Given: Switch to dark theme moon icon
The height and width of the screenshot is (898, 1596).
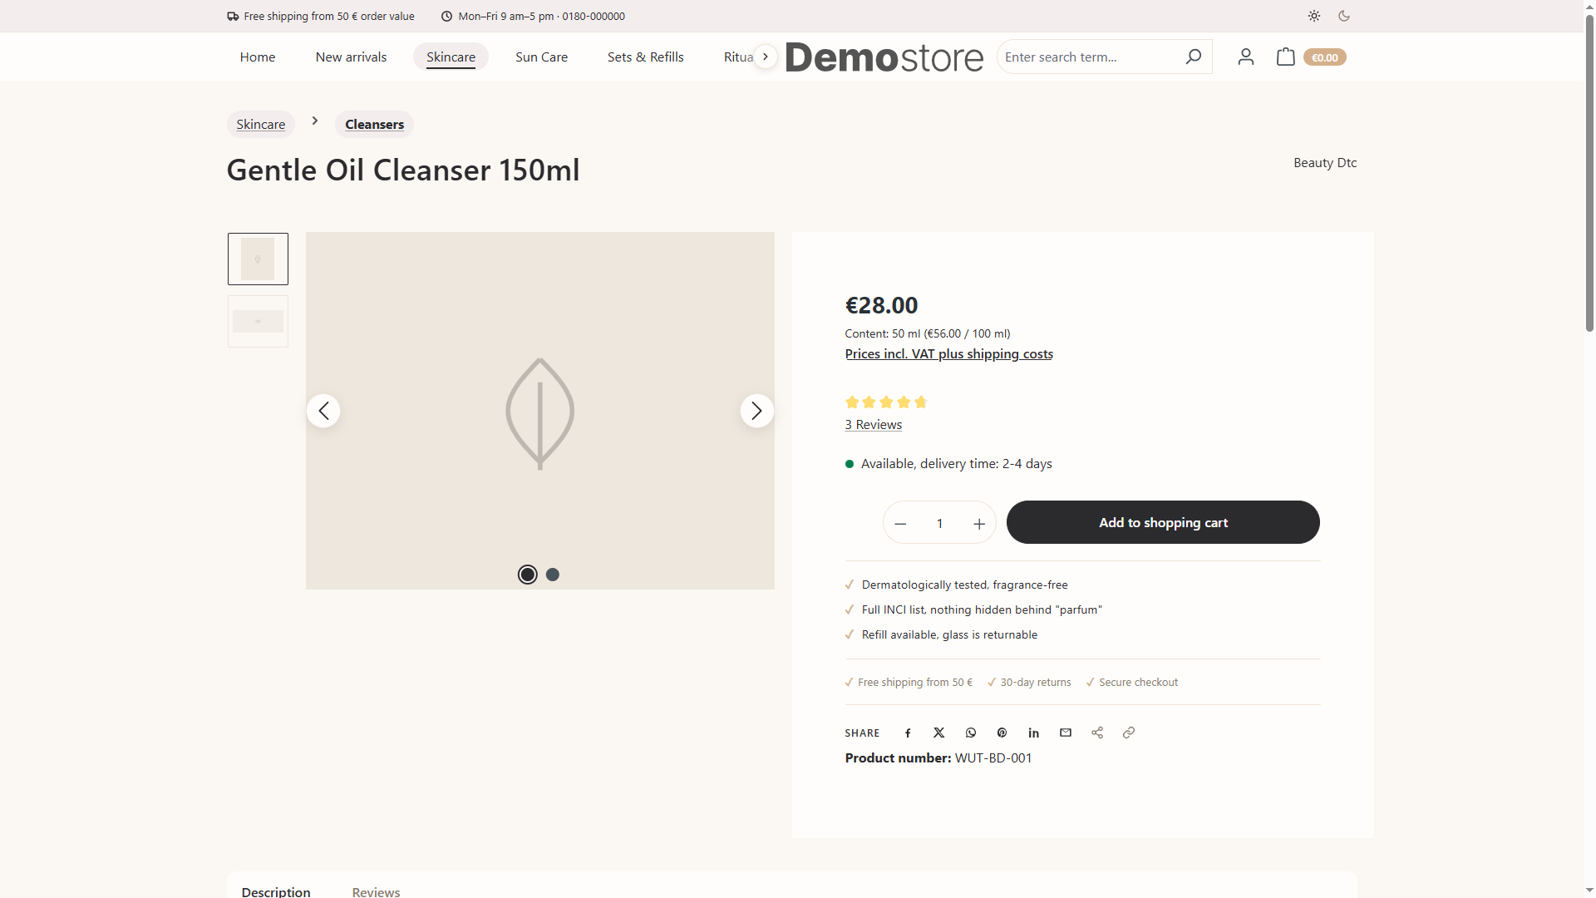Looking at the screenshot, I should [x=1344, y=16].
